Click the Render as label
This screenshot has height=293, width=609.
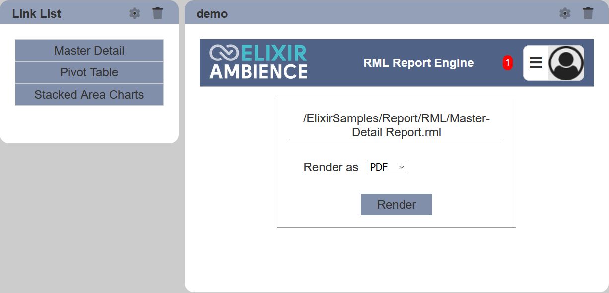point(331,168)
